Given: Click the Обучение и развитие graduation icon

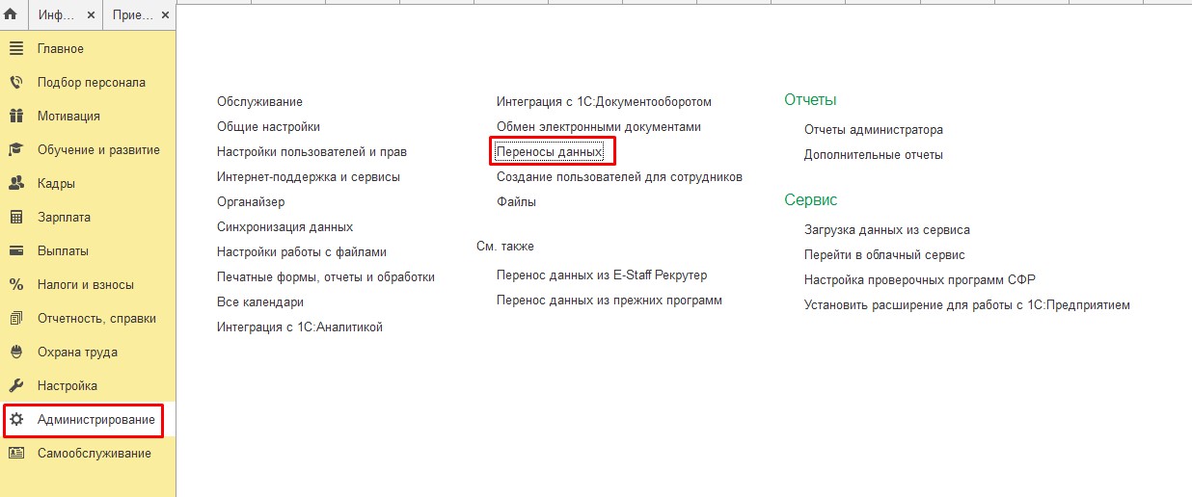Looking at the screenshot, I should (x=16, y=150).
